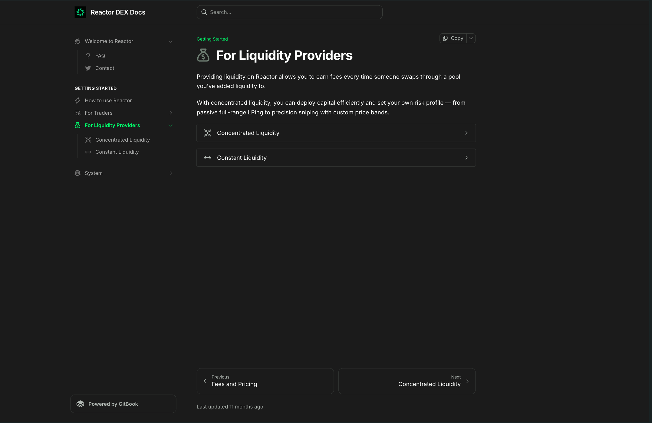
Task: Go to Next page Concentrated Liquidity
Action: 407,381
